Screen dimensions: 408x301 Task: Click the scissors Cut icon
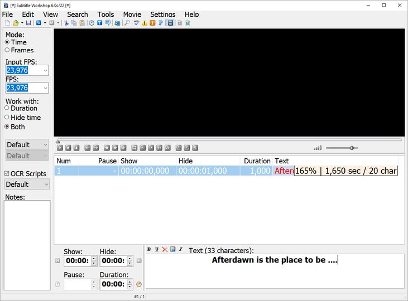click(x=66, y=23)
